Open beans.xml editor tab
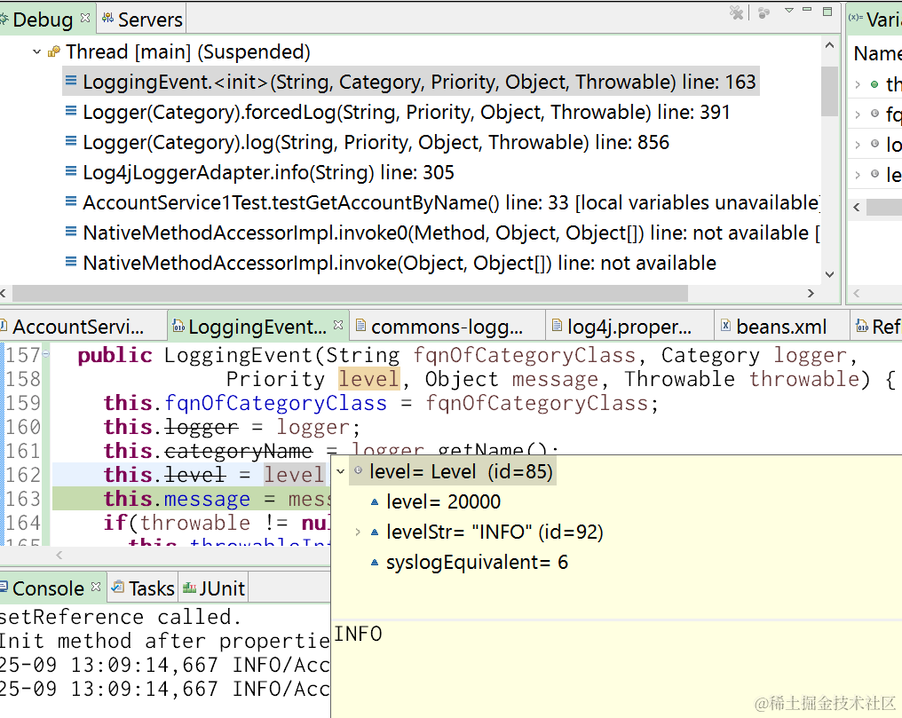 tap(780, 327)
